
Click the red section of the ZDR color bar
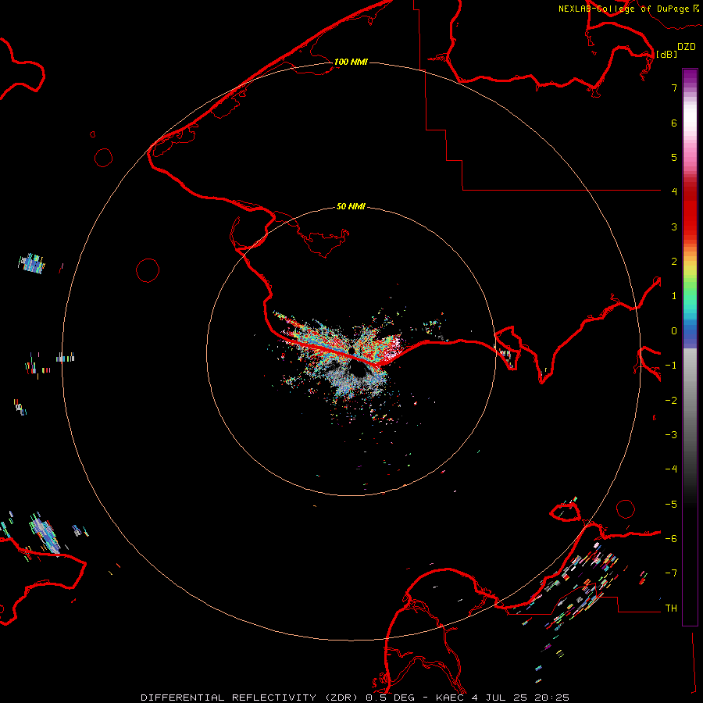(x=690, y=211)
